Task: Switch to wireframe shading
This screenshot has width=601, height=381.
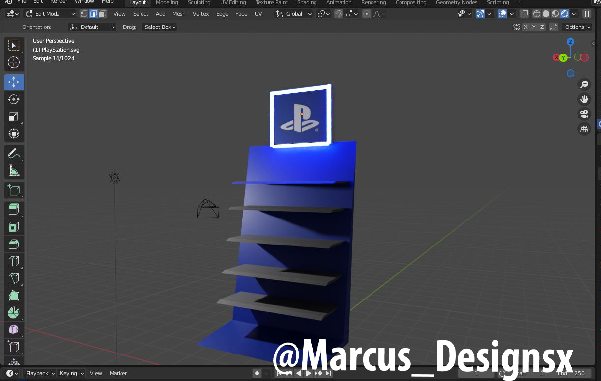Action: [x=537, y=14]
